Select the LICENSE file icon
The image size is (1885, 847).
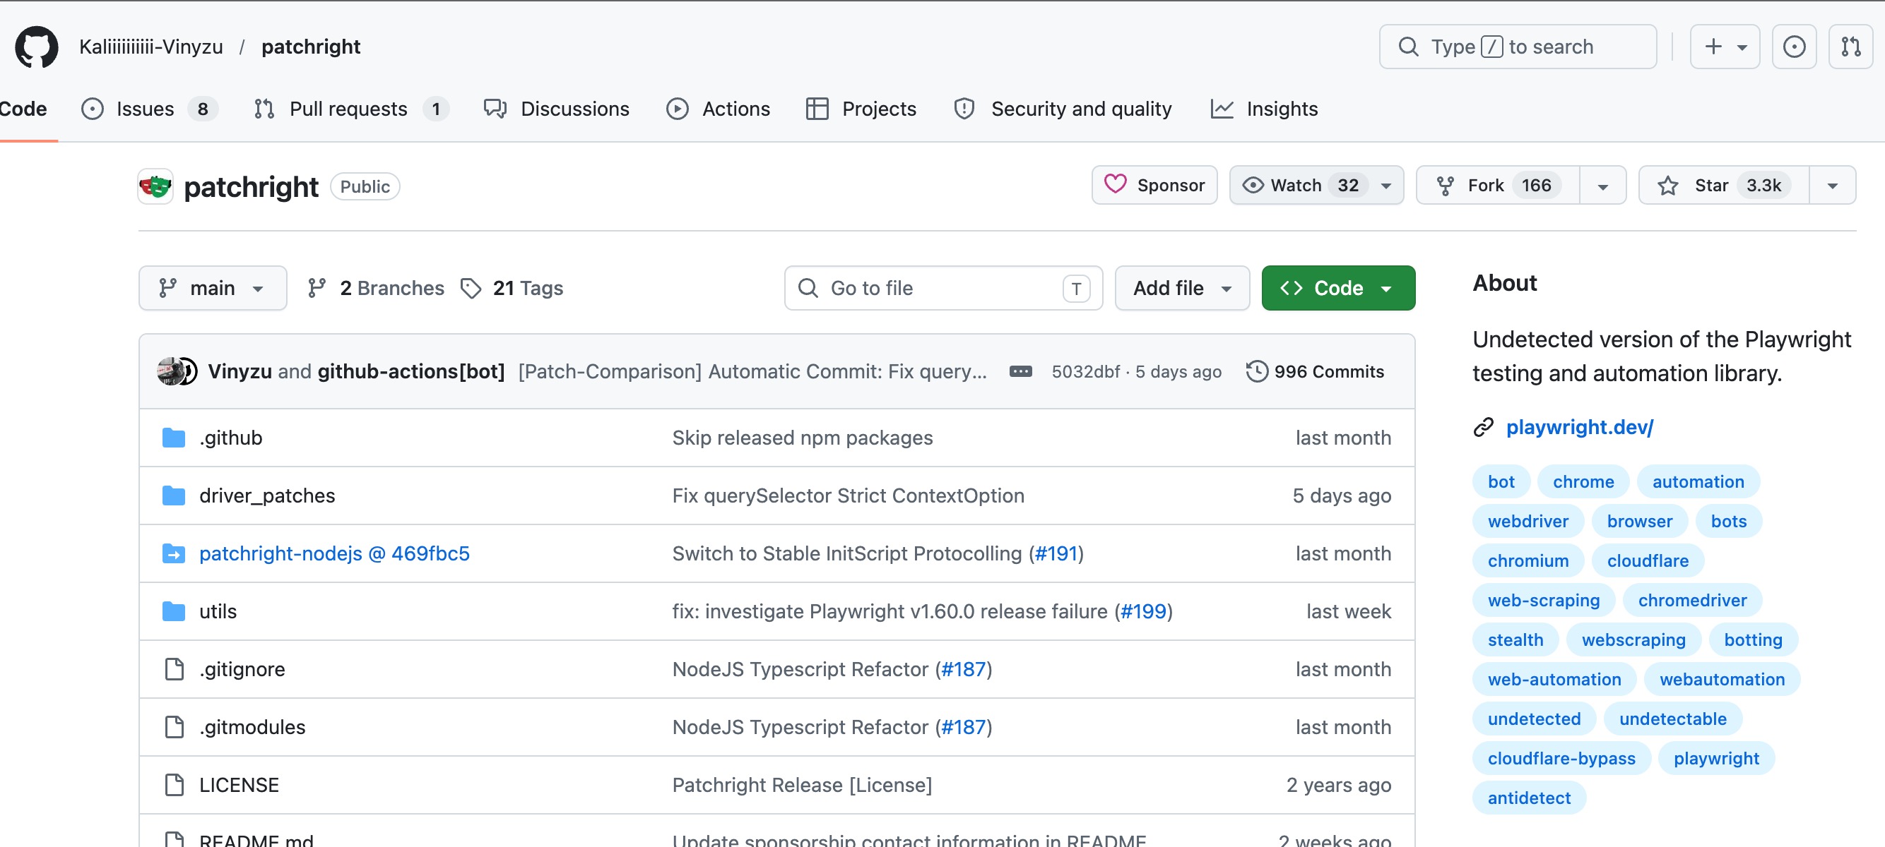tap(174, 784)
